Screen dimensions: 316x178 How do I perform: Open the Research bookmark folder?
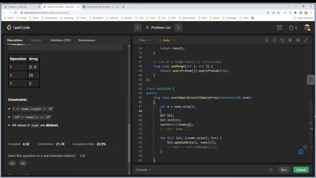[x=126, y=18]
